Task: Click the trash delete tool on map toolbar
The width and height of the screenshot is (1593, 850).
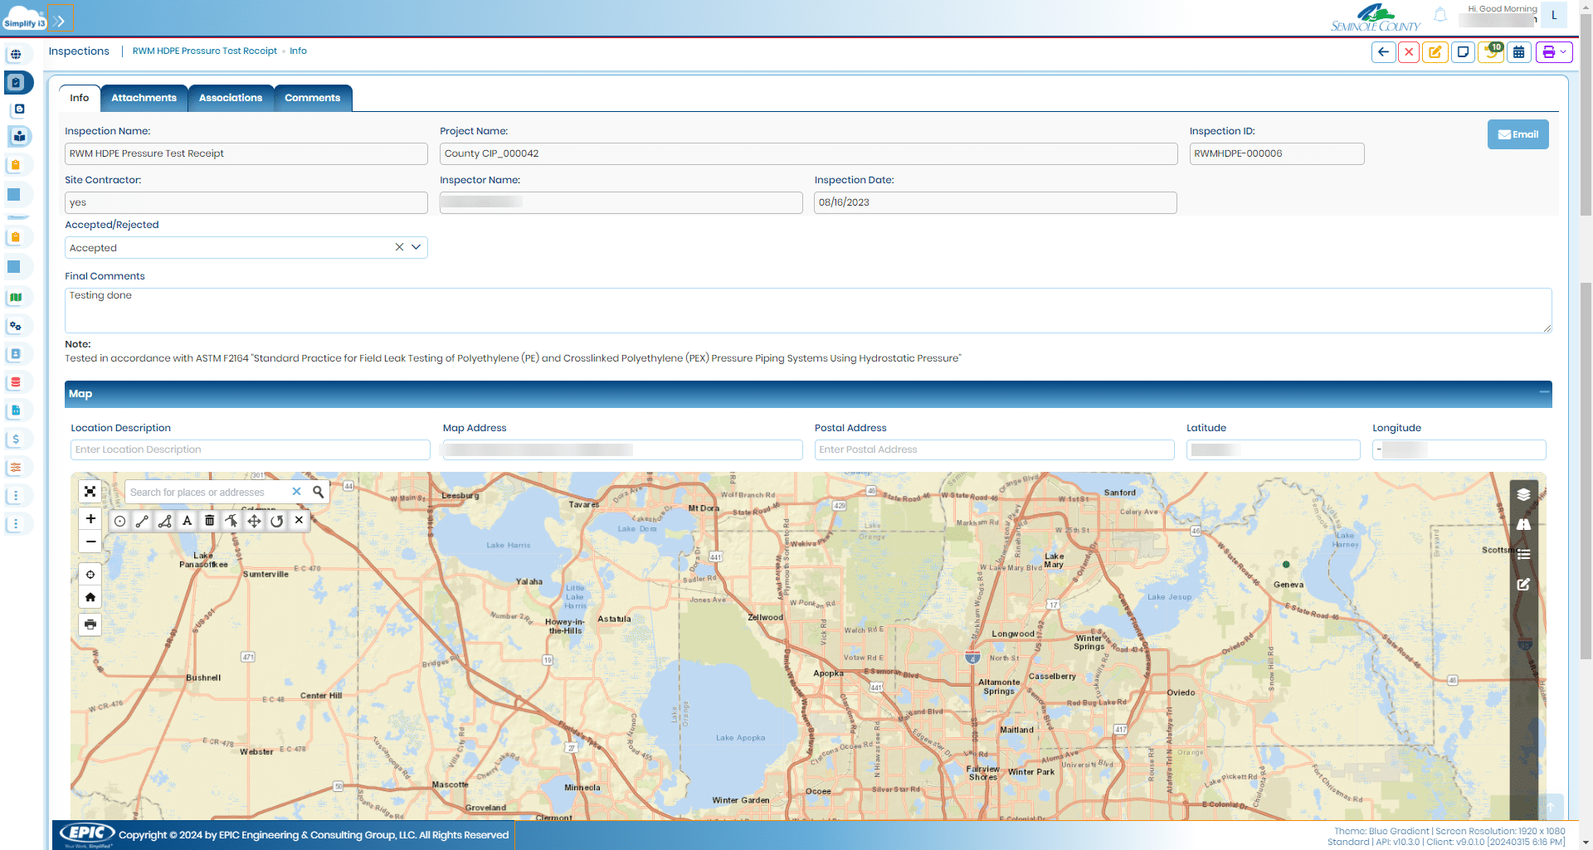Action: coord(210,521)
